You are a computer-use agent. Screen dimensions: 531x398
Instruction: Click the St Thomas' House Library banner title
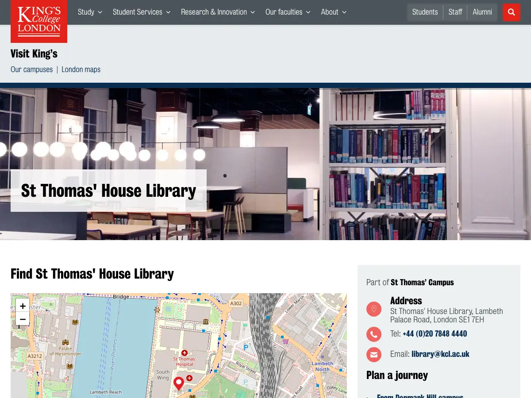(108, 191)
